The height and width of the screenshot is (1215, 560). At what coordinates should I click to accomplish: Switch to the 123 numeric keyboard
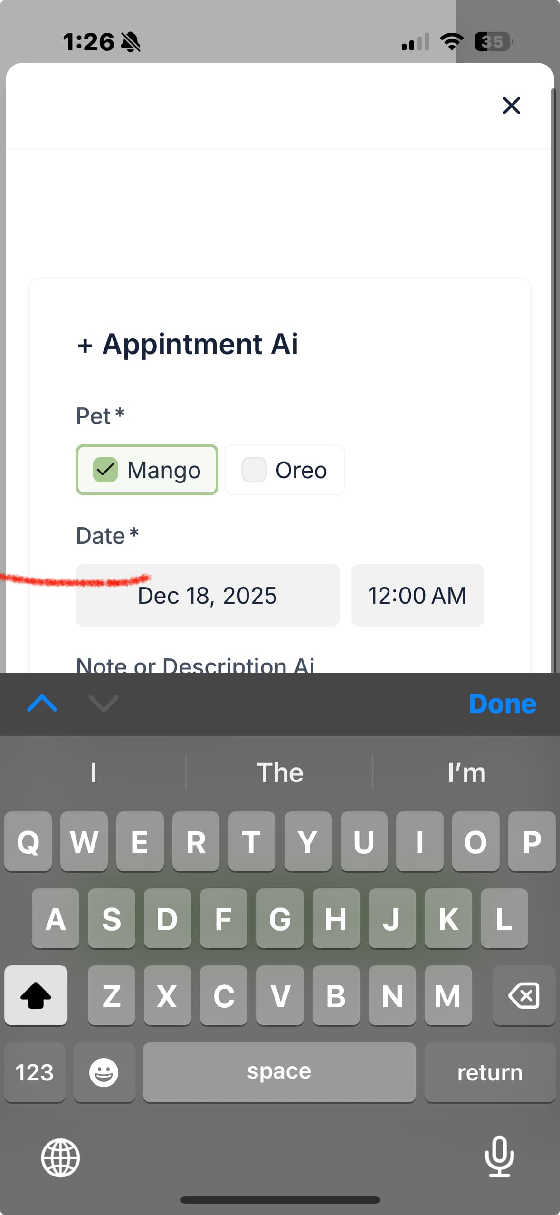point(34,1072)
